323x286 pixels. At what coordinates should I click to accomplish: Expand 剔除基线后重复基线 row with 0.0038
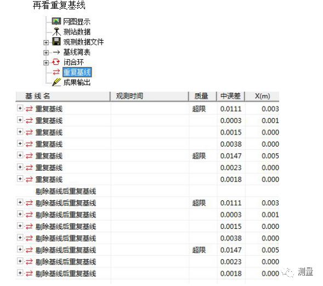20,238
